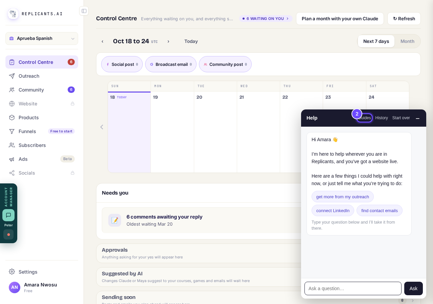
Task: Click red record dot under Peter
Action: click(8, 234)
